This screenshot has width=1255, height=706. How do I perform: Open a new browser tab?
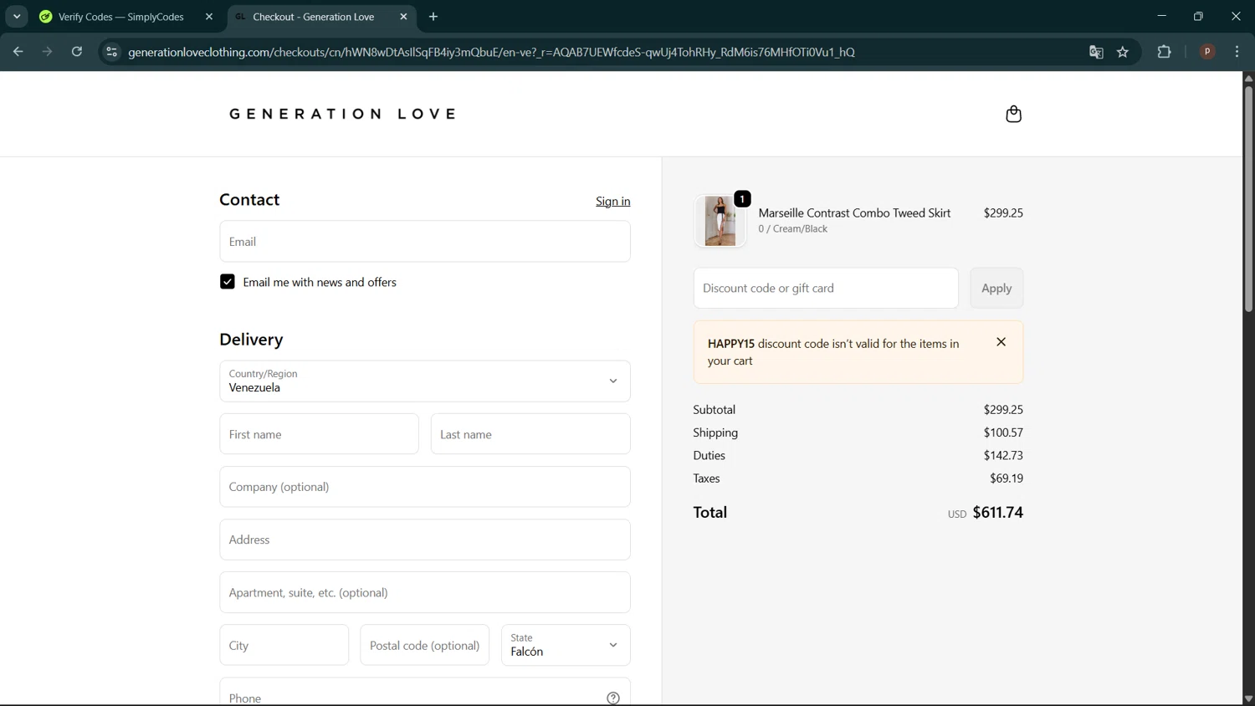(433, 17)
